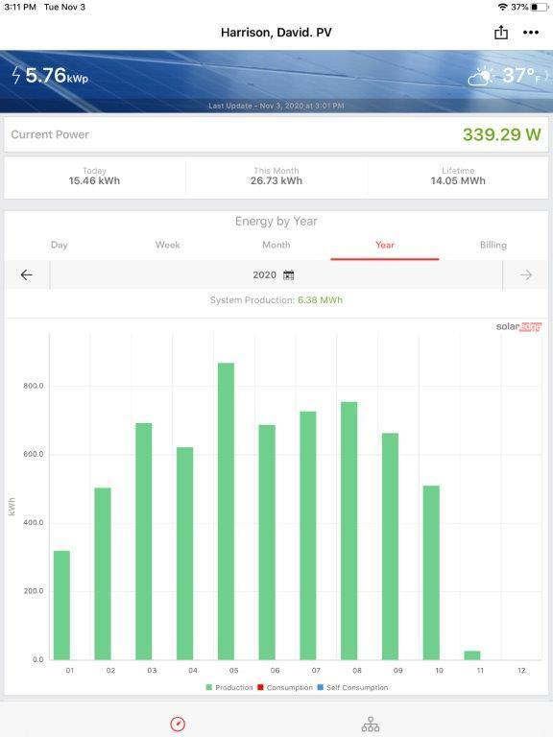Tap the Last Update timestamp text

(x=276, y=106)
